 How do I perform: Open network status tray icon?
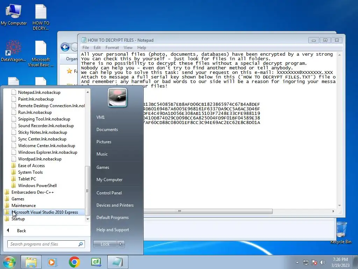click(306, 262)
